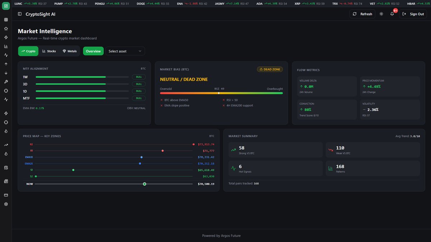
Task: Click the $70,500.19 NOW price value
Action: (x=206, y=184)
